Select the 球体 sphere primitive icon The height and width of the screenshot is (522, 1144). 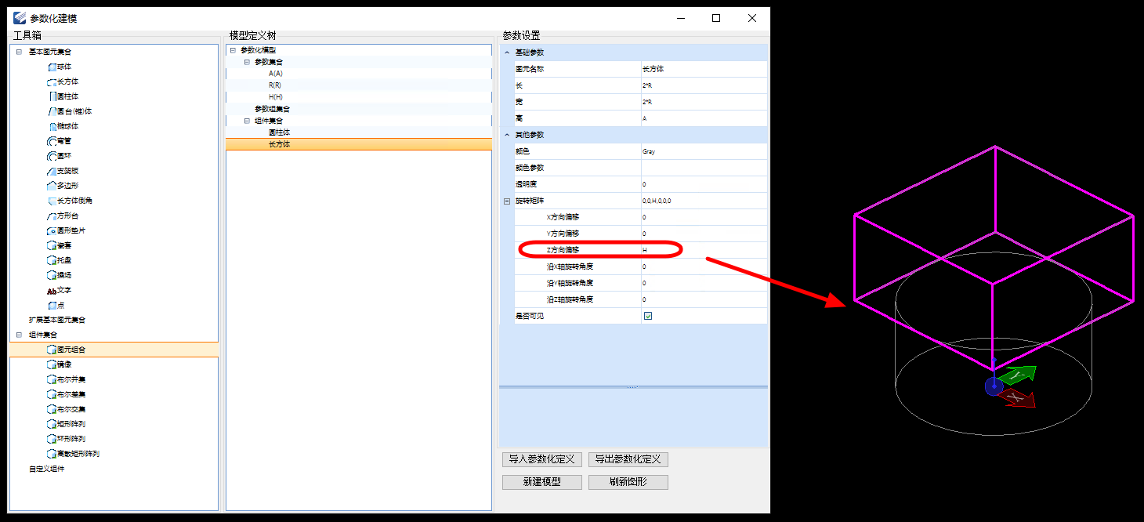(52, 67)
